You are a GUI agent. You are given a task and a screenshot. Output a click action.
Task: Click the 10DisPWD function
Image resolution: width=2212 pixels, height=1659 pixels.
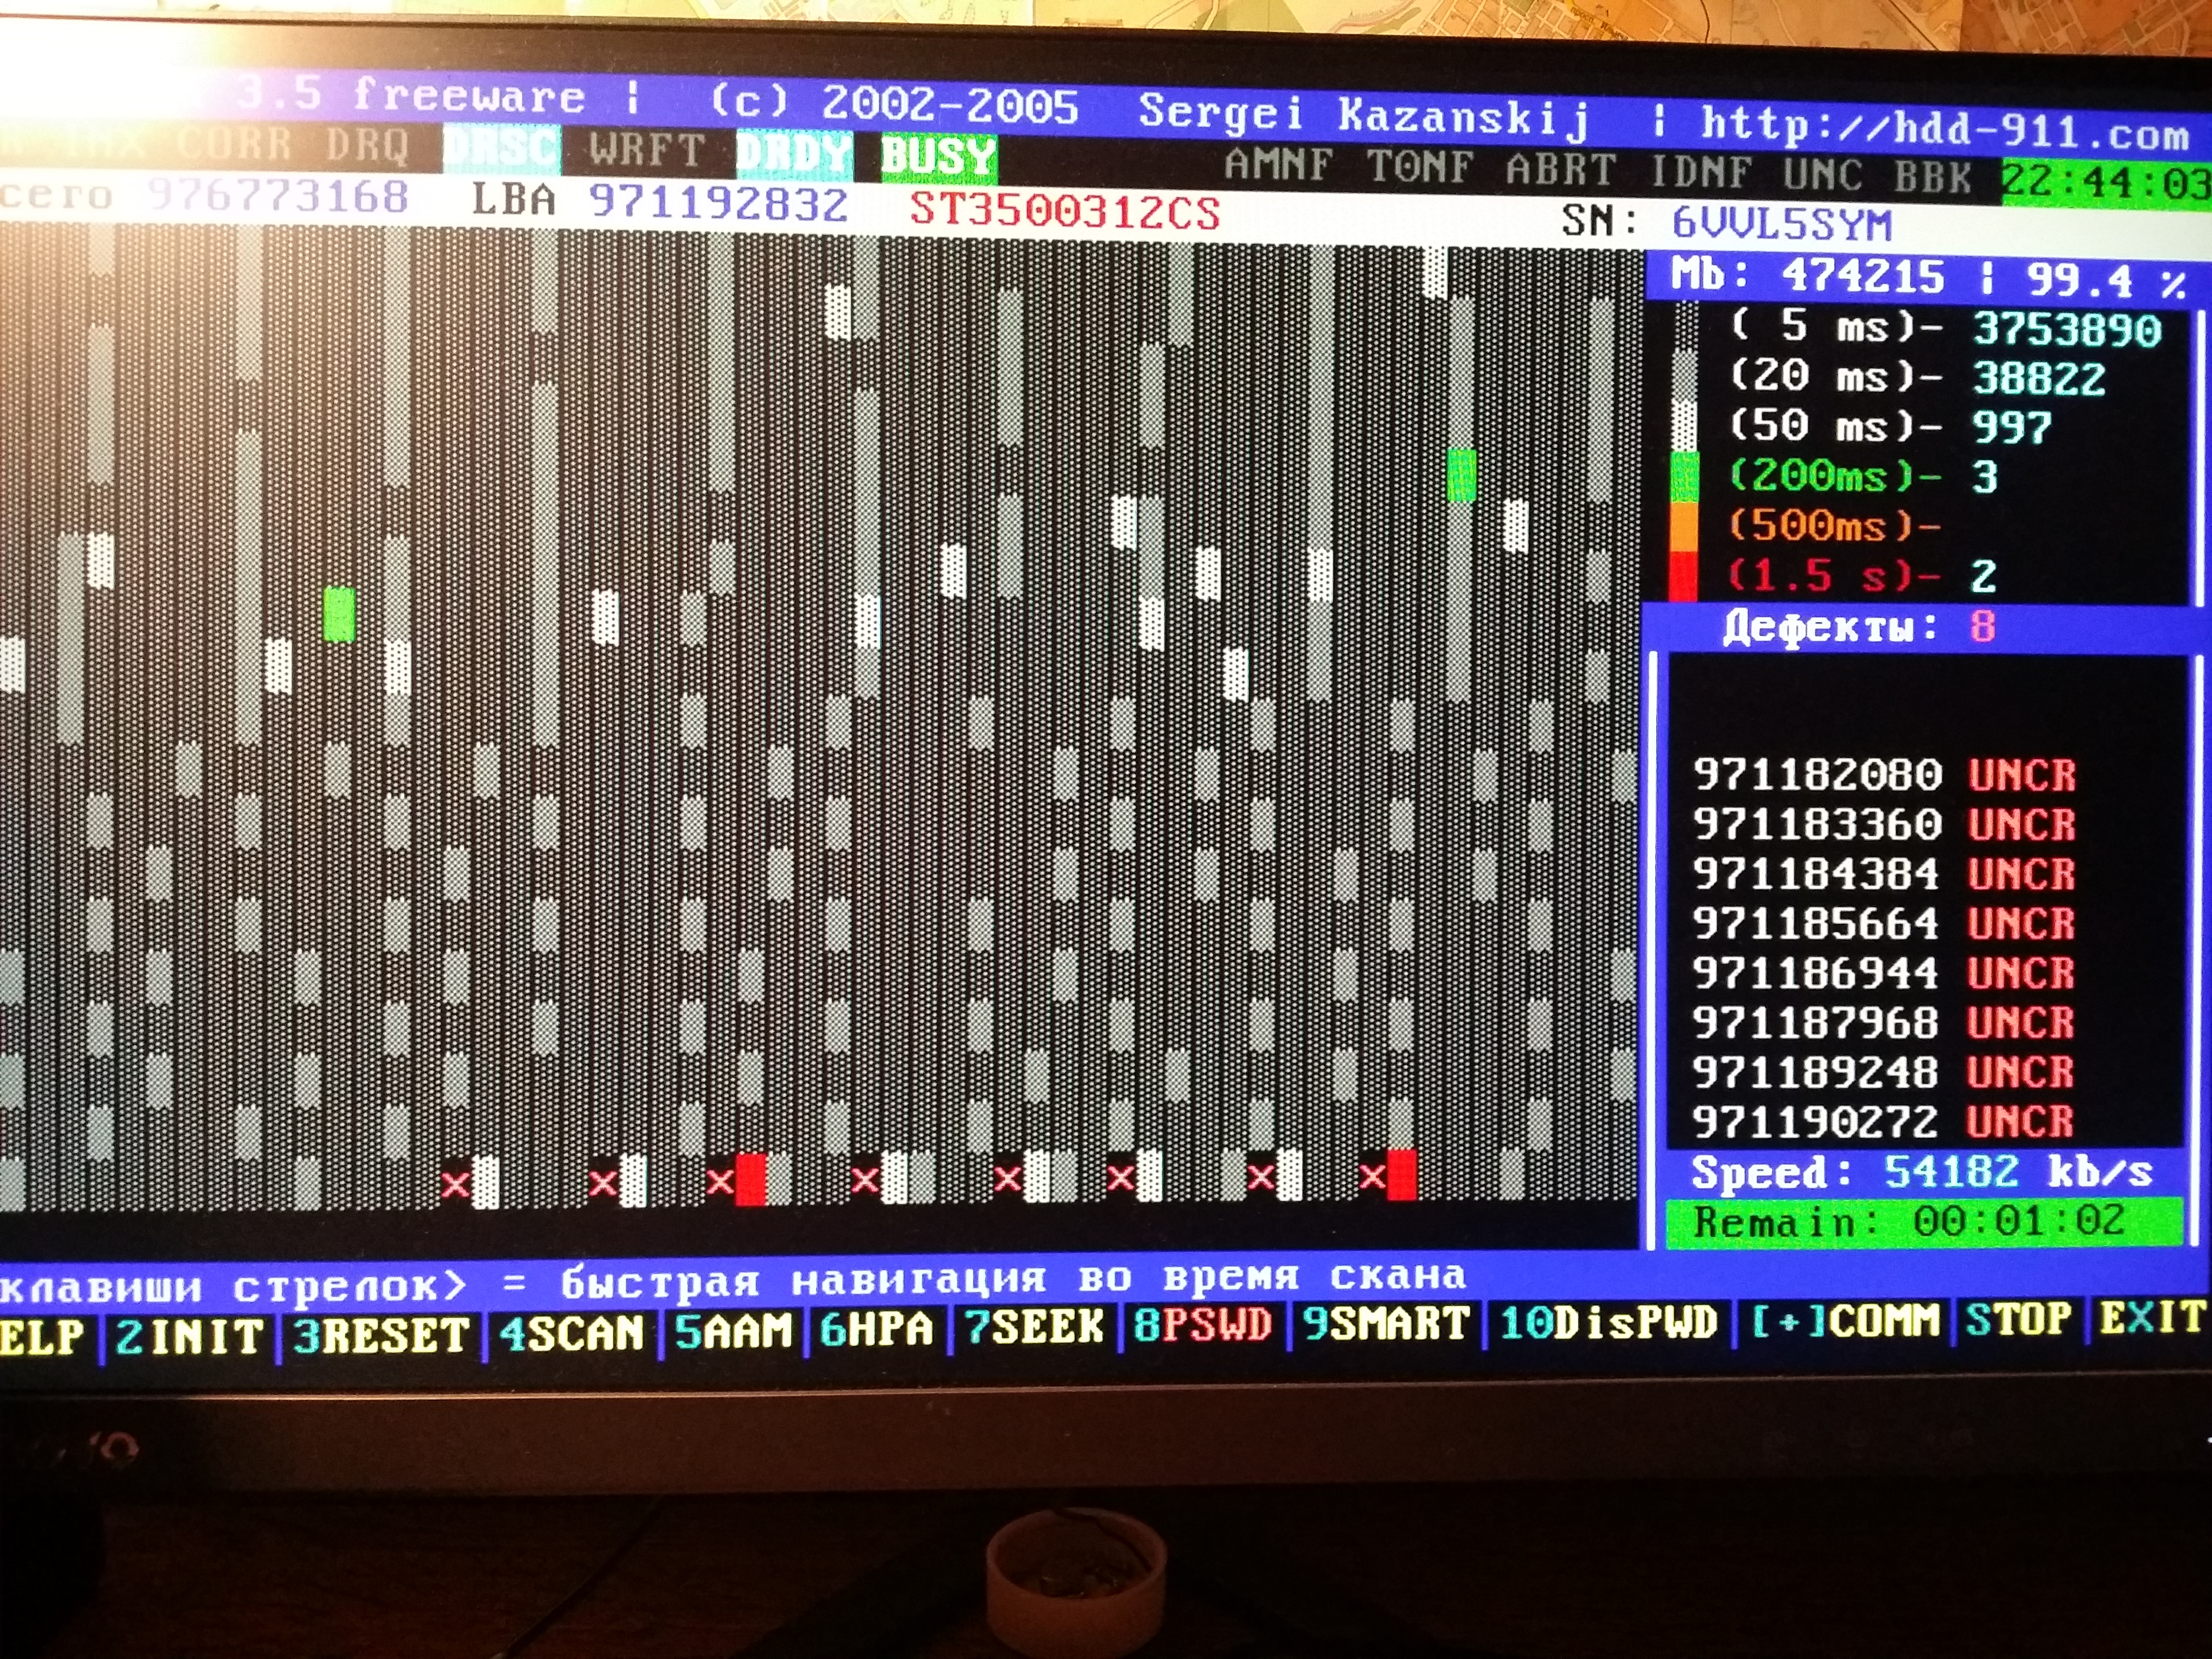click(1608, 1322)
